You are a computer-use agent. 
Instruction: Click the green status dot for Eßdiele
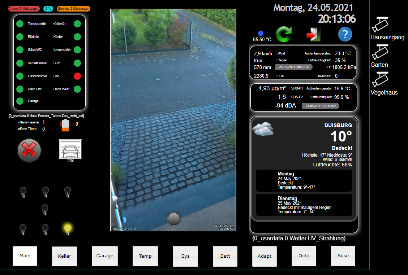point(20,37)
